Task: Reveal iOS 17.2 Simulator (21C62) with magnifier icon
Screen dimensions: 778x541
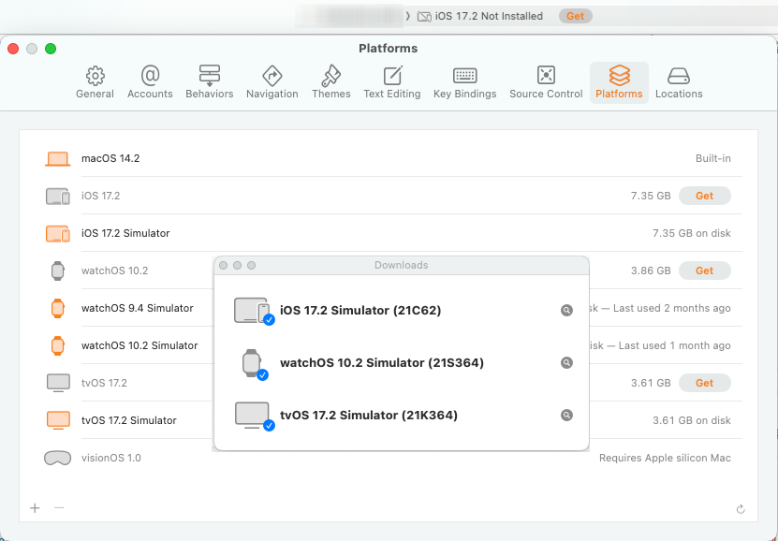Action: click(x=566, y=311)
